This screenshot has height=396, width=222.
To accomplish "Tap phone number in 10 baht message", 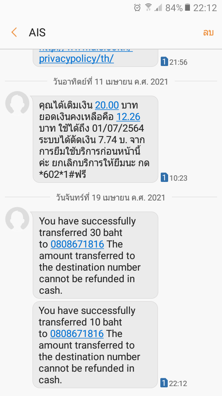I will coord(77,334).
